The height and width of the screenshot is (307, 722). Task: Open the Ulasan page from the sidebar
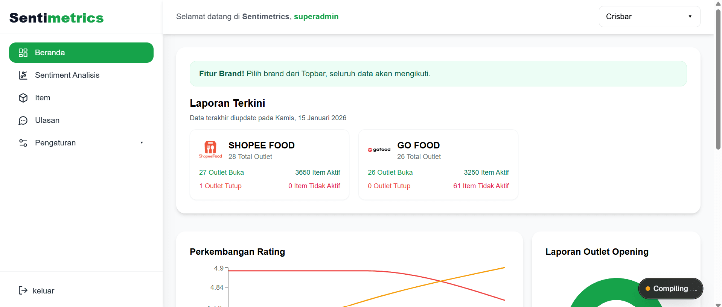point(47,120)
